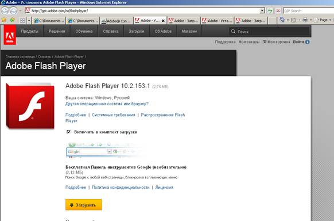Go to the Скачать breadcrumb

(x=45, y=56)
